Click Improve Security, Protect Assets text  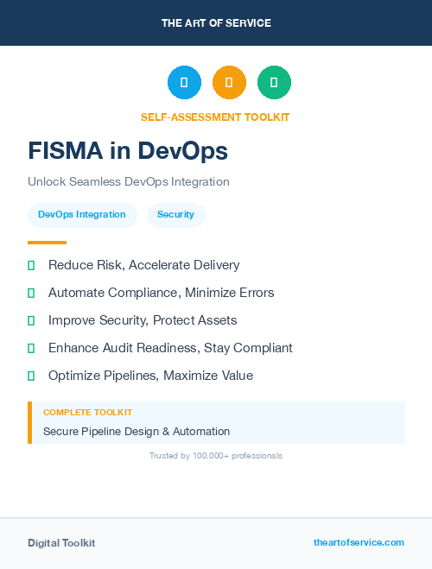coord(143,320)
